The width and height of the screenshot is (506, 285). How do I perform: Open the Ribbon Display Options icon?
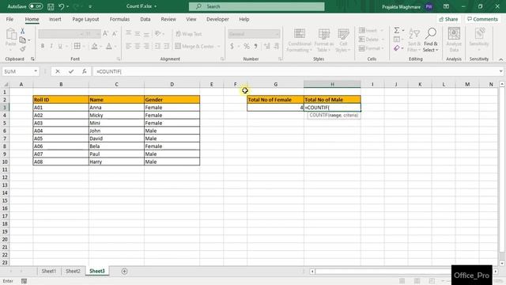[446, 6]
